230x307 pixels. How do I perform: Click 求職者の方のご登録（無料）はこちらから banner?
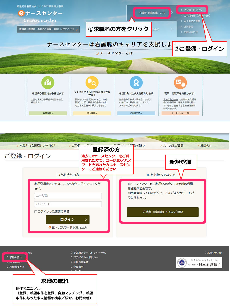pyautogui.click(x=48, y=29)
